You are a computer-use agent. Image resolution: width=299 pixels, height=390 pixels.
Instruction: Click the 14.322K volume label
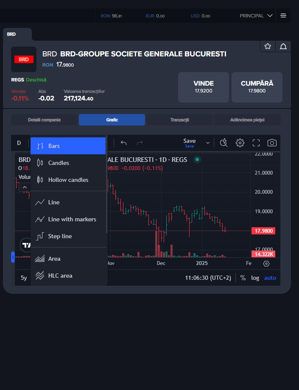(263, 254)
